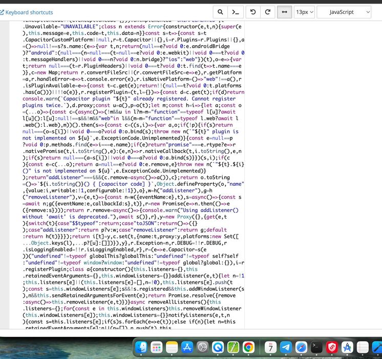Open Terminal from the dock
Image resolution: width=382 pixels, height=359 pixels.
pos(316,347)
